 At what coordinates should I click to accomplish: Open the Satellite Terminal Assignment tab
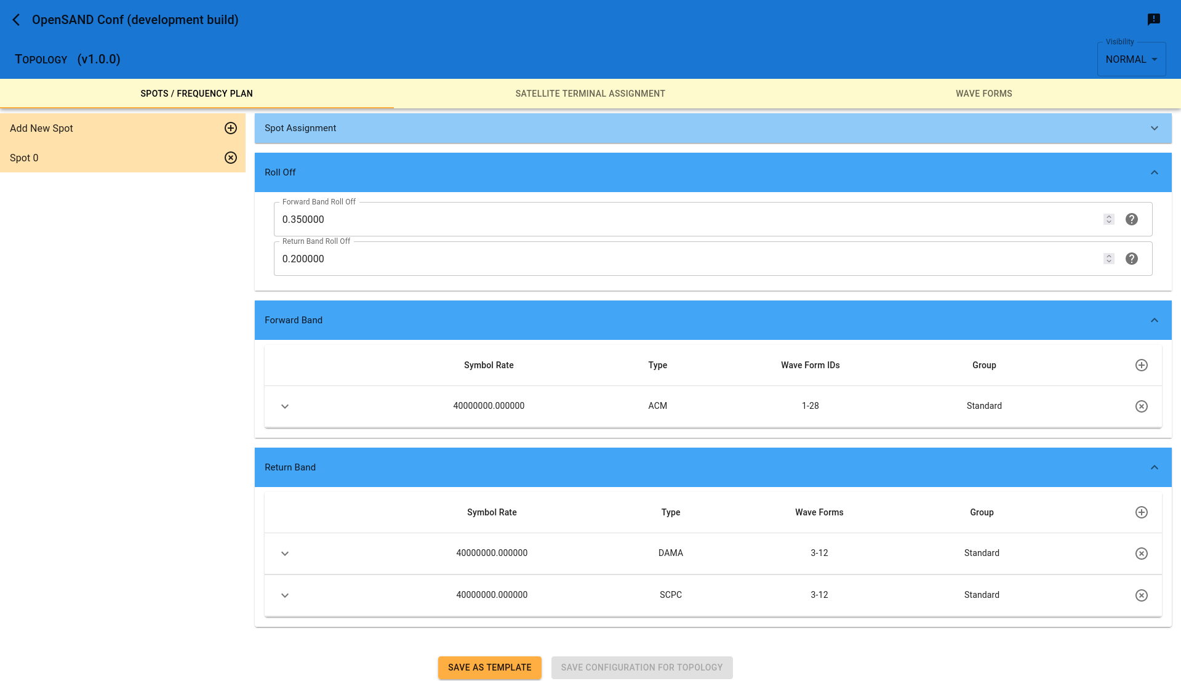[x=590, y=94]
